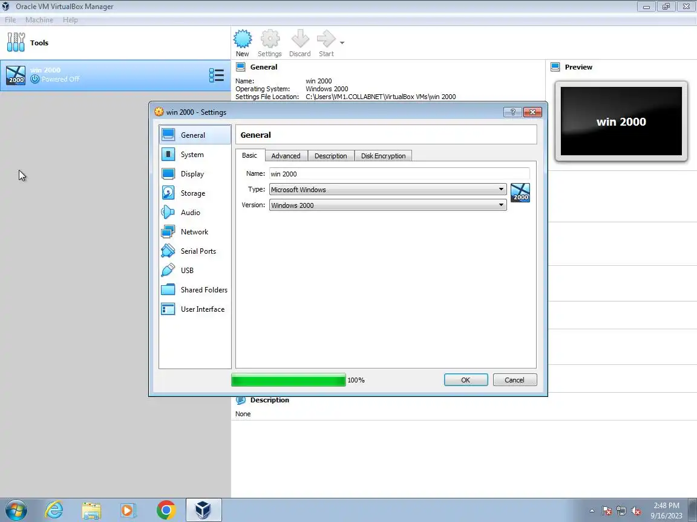Viewport: 697px width, 522px height.
Task: Click the Discard toolbar icon
Action: 300,39
